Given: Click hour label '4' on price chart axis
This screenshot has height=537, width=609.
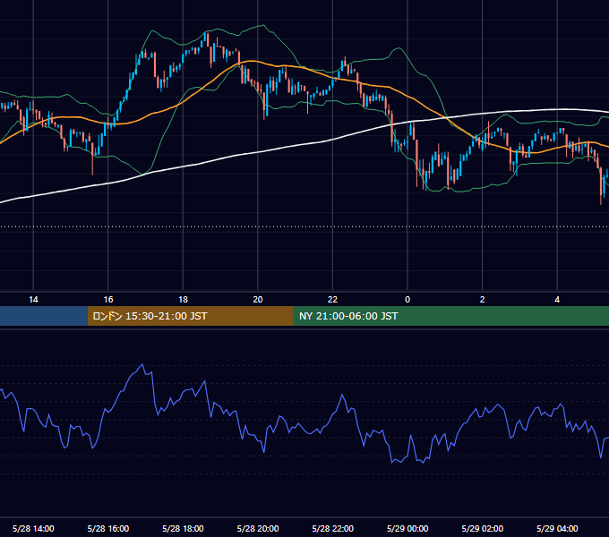Looking at the screenshot, I should [557, 300].
